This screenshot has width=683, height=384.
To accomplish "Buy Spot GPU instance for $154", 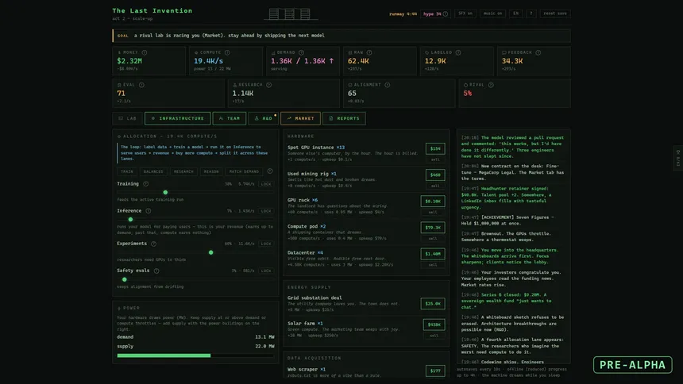I will 435,148.
